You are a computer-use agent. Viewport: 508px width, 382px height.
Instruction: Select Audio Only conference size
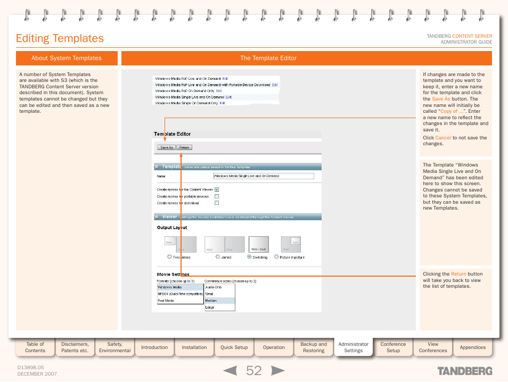(220, 287)
